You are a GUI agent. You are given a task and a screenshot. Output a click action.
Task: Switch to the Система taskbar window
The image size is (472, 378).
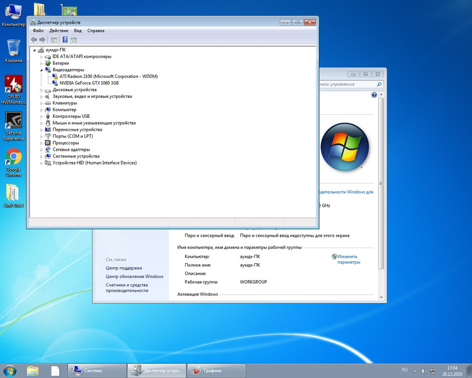tap(97, 370)
